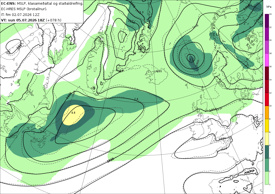The image size is (275, 194).
Task: Select the red 10–12 hPa legend swatch
Action: click(267, 99)
